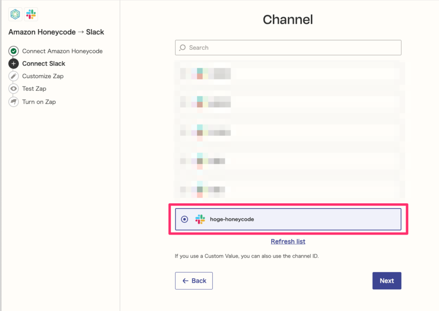Click the Slack icon next to hoge-honeycode
The height and width of the screenshot is (311, 439).
200,219
